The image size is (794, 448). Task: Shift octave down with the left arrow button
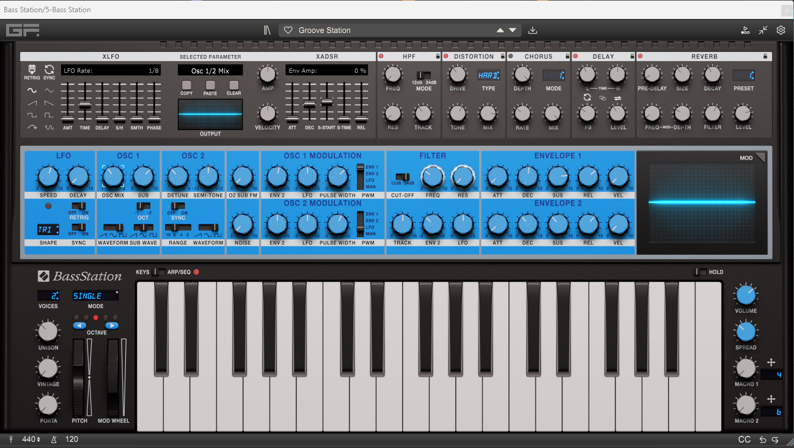[79, 326]
